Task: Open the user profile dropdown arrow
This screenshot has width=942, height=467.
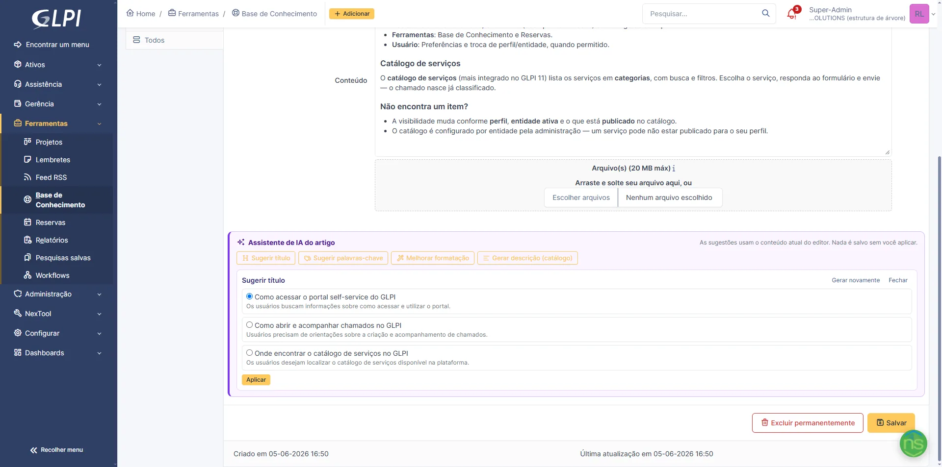Action: coord(933,14)
